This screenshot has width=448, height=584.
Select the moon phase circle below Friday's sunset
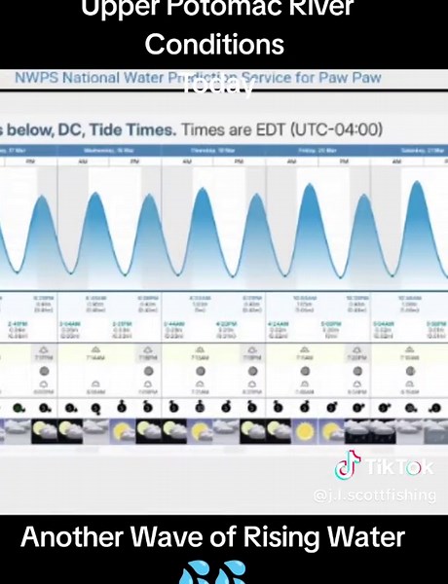point(357,371)
